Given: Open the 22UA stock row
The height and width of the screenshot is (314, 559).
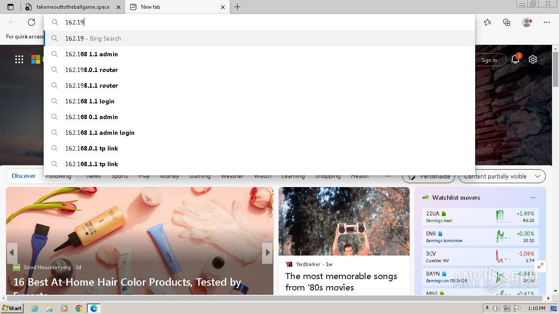Looking at the screenshot, I should [480, 217].
